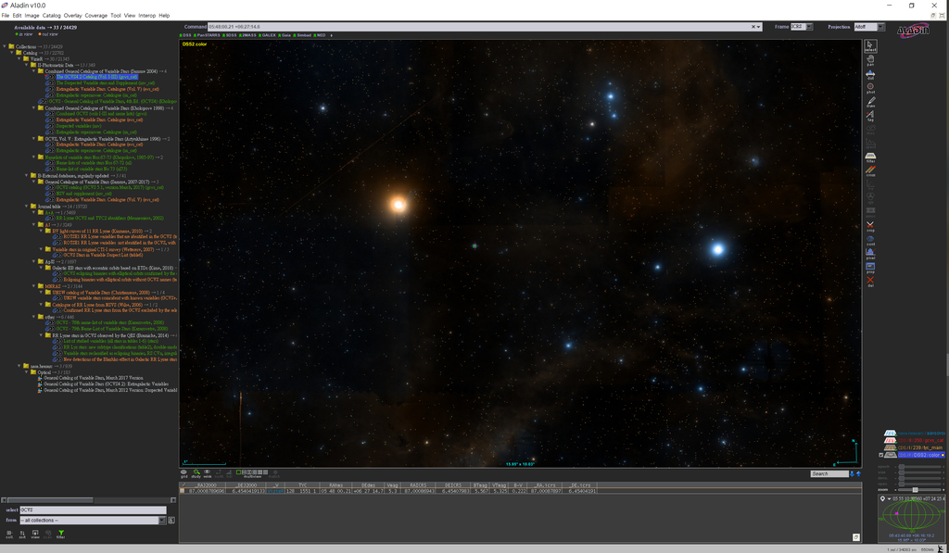The image size is (949, 553).
Task: Open the Image menu
Action: click(32, 15)
